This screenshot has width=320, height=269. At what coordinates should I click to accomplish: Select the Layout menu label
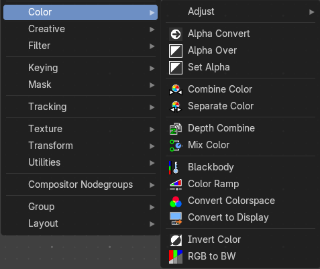(x=43, y=223)
